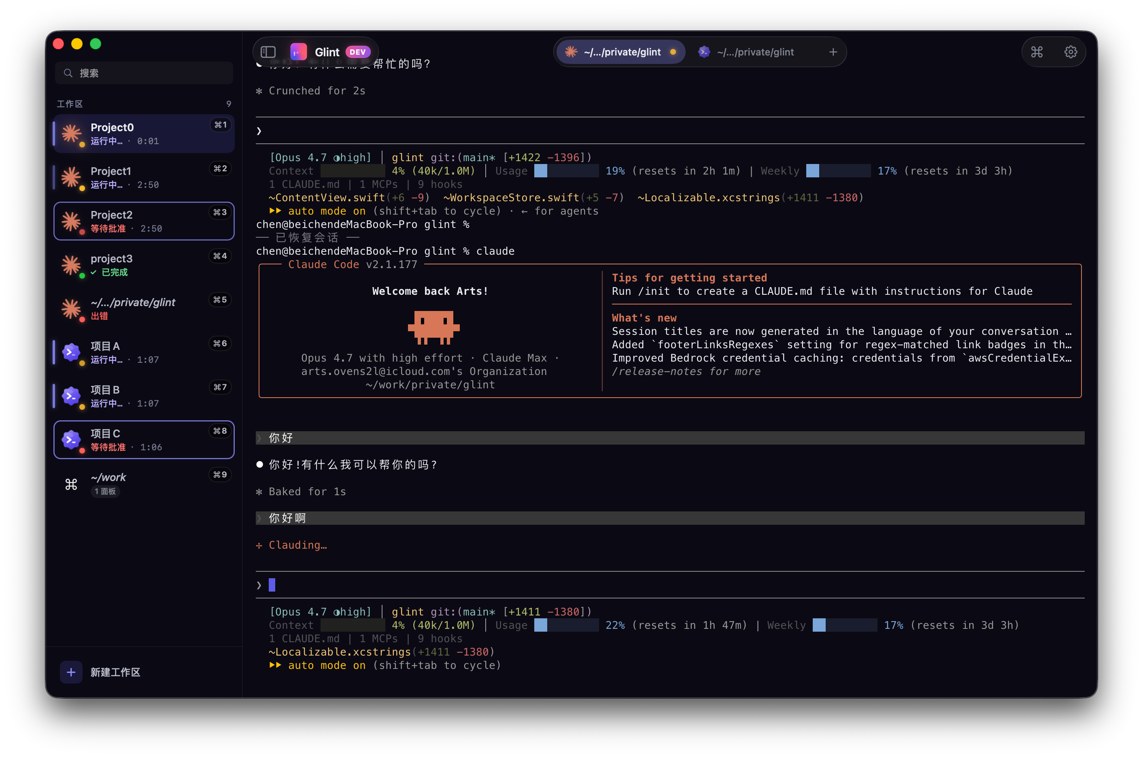Click the /release-notes for more text
The image size is (1143, 758).
[686, 371]
